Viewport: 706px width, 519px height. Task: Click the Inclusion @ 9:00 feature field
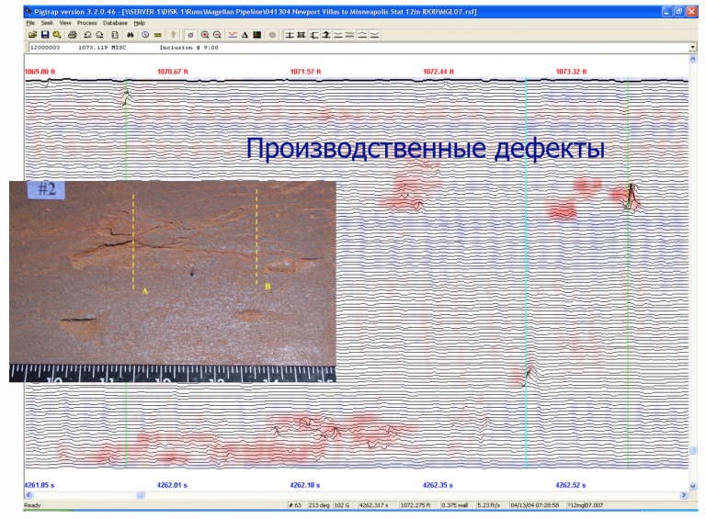(x=359, y=47)
